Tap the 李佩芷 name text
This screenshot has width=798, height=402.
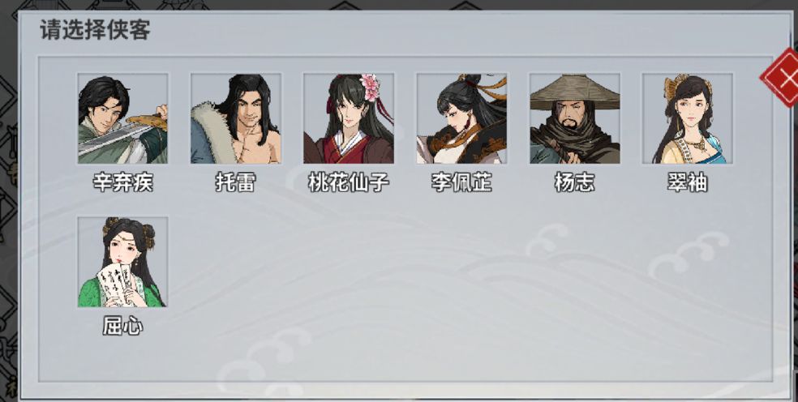tap(461, 182)
